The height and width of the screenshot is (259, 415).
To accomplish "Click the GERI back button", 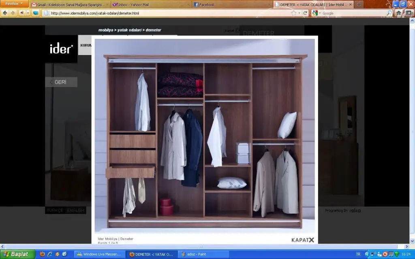I will 61,82.
